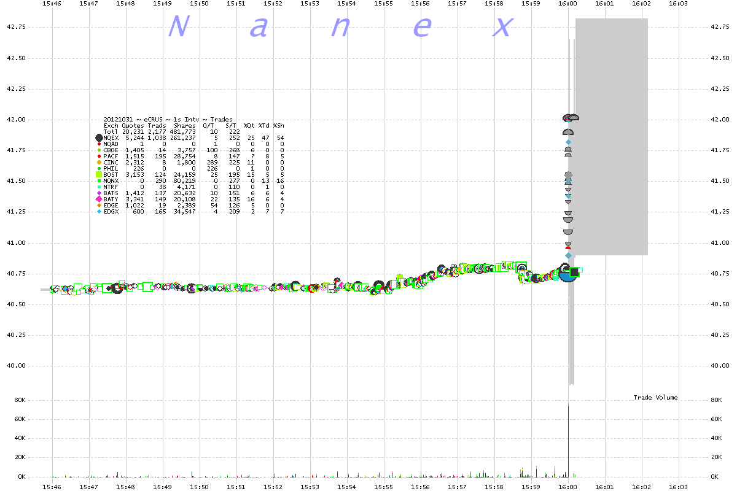Click the CINC exchange label
This screenshot has width=737, height=491.
[111, 162]
